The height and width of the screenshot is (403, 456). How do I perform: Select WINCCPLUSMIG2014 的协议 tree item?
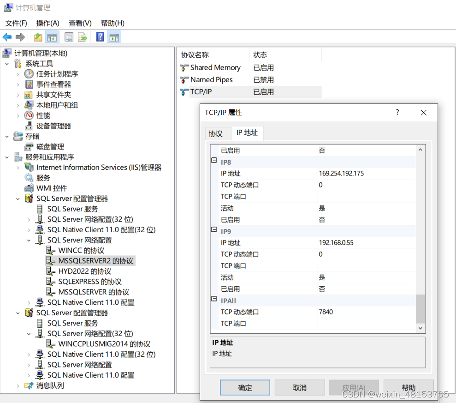tap(104, 344)
